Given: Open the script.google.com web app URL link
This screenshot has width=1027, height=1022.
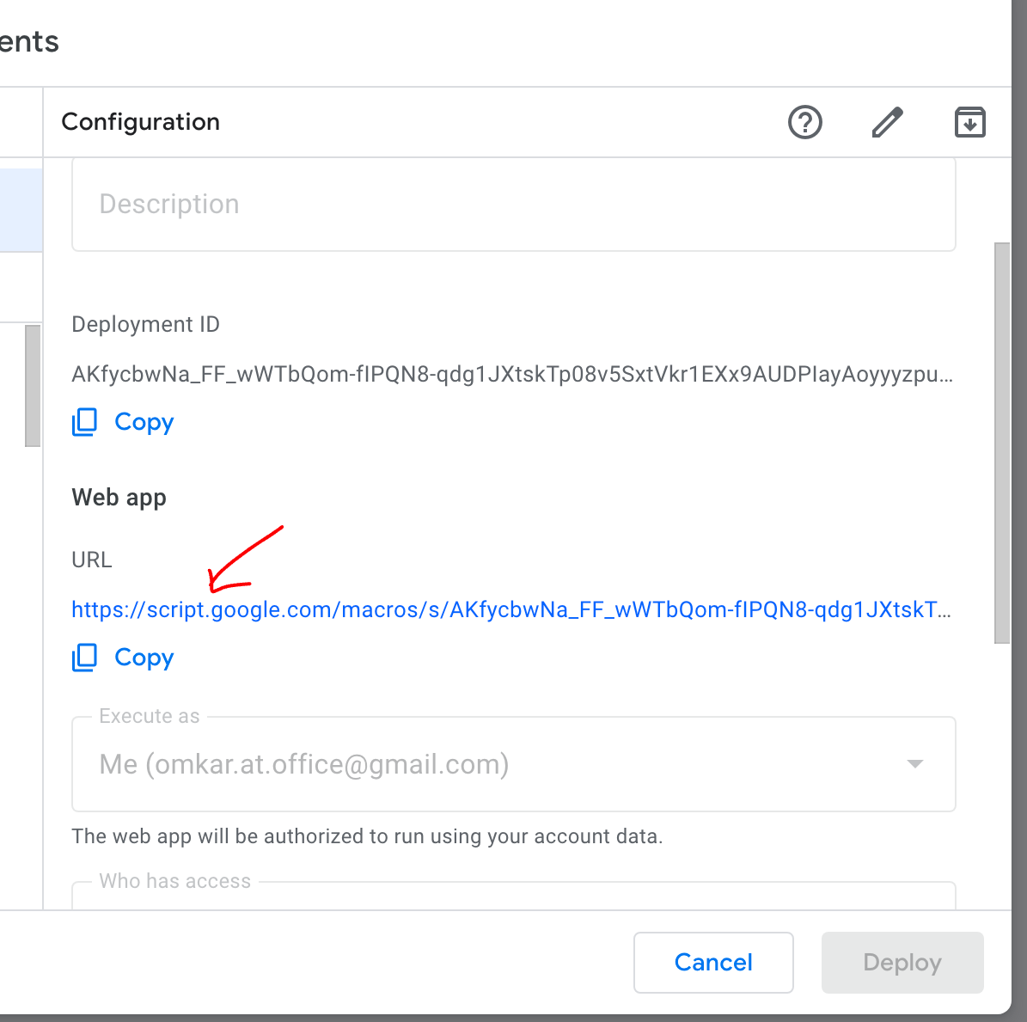Looking at the screenshot, I should coord(510,610).
